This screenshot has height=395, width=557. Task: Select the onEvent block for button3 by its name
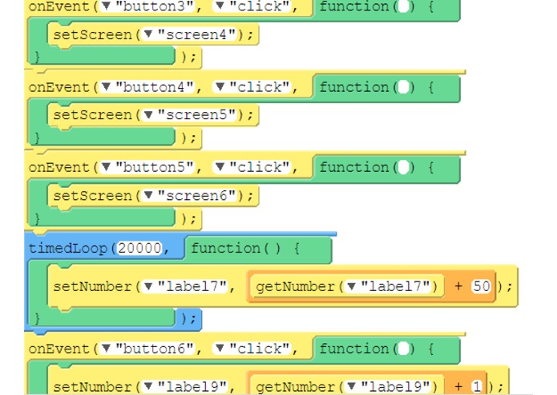pos(59,6)
